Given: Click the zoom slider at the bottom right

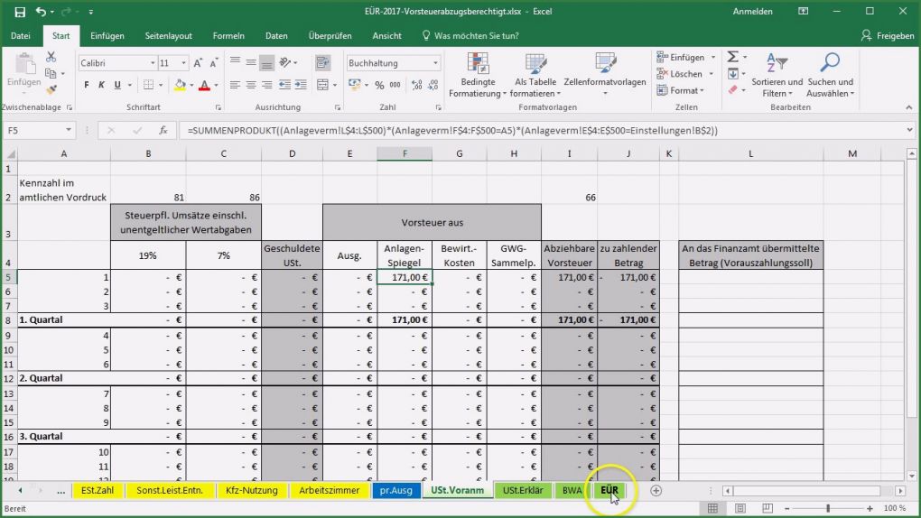Looking at the screenshot, I should [828, 508].
